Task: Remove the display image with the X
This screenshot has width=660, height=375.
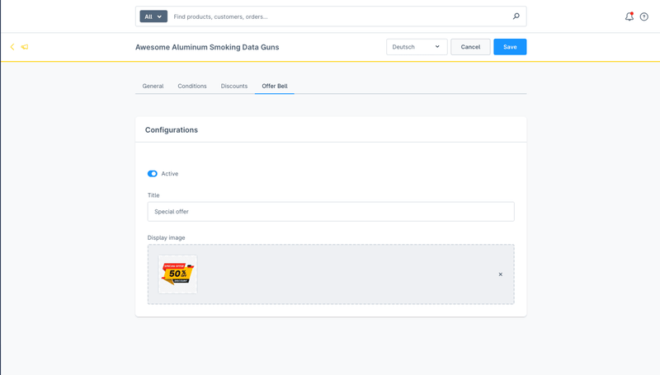Action: tap(500, 274)
